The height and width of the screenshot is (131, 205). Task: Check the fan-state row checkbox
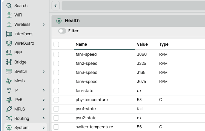coord(56,91)
